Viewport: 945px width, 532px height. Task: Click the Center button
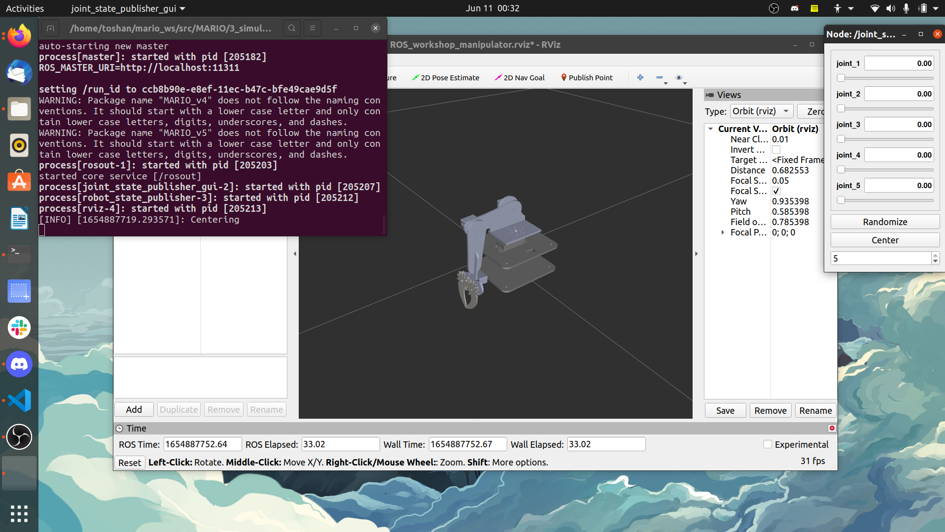pos(885,240)
